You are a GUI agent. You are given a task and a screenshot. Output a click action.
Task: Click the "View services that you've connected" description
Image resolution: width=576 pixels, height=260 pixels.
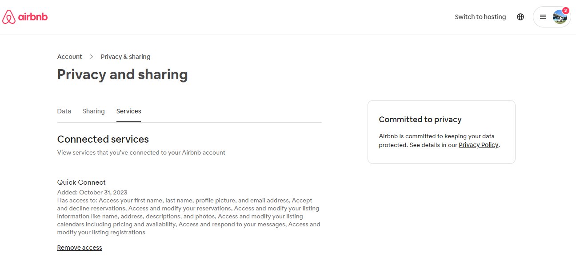click(x=141, y=152)
